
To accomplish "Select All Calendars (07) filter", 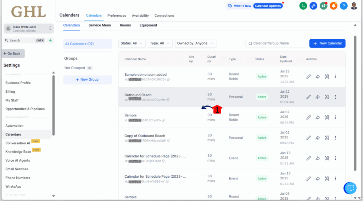I will [x=88, y=44].
